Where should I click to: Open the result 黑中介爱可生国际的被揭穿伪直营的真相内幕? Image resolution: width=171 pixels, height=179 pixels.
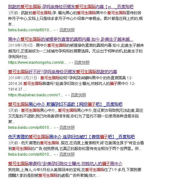click(x=71, y=39)
